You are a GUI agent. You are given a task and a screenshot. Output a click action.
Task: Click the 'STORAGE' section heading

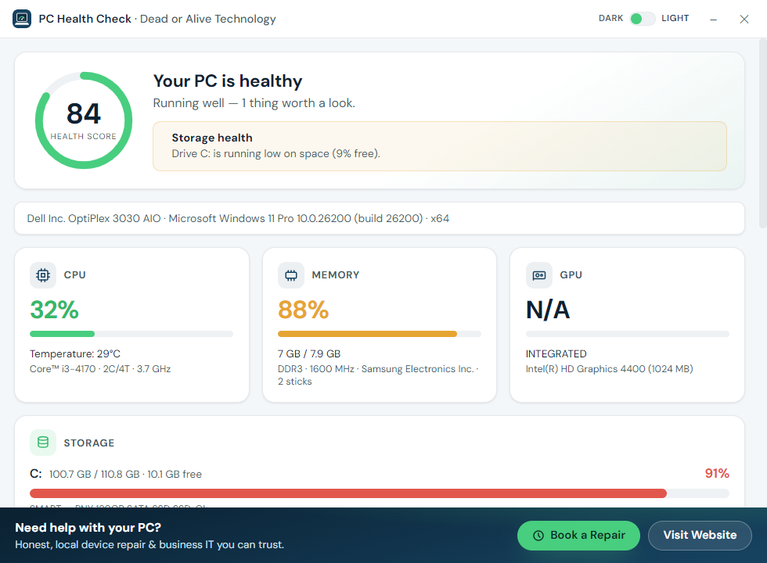click(x=89, y=443)
